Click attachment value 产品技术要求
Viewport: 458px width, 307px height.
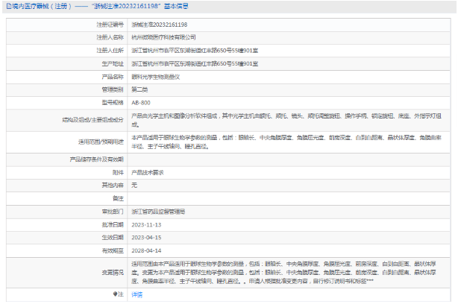(148, 171)
